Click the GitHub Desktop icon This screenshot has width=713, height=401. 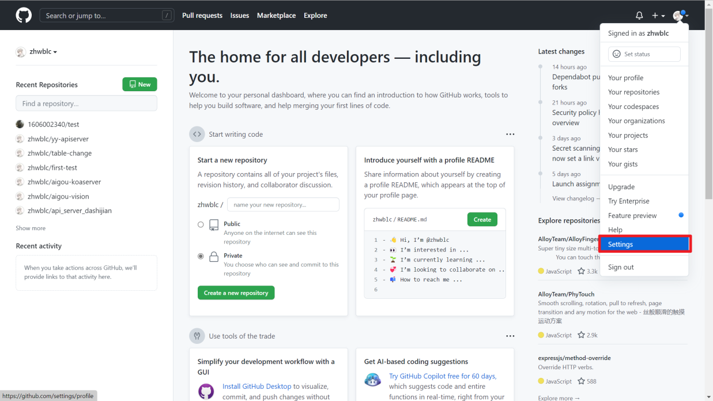click(x=206, y=392)
